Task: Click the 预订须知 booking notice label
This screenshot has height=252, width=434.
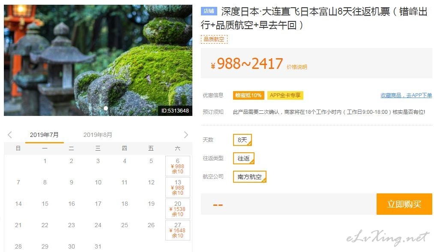Action: 213,112
